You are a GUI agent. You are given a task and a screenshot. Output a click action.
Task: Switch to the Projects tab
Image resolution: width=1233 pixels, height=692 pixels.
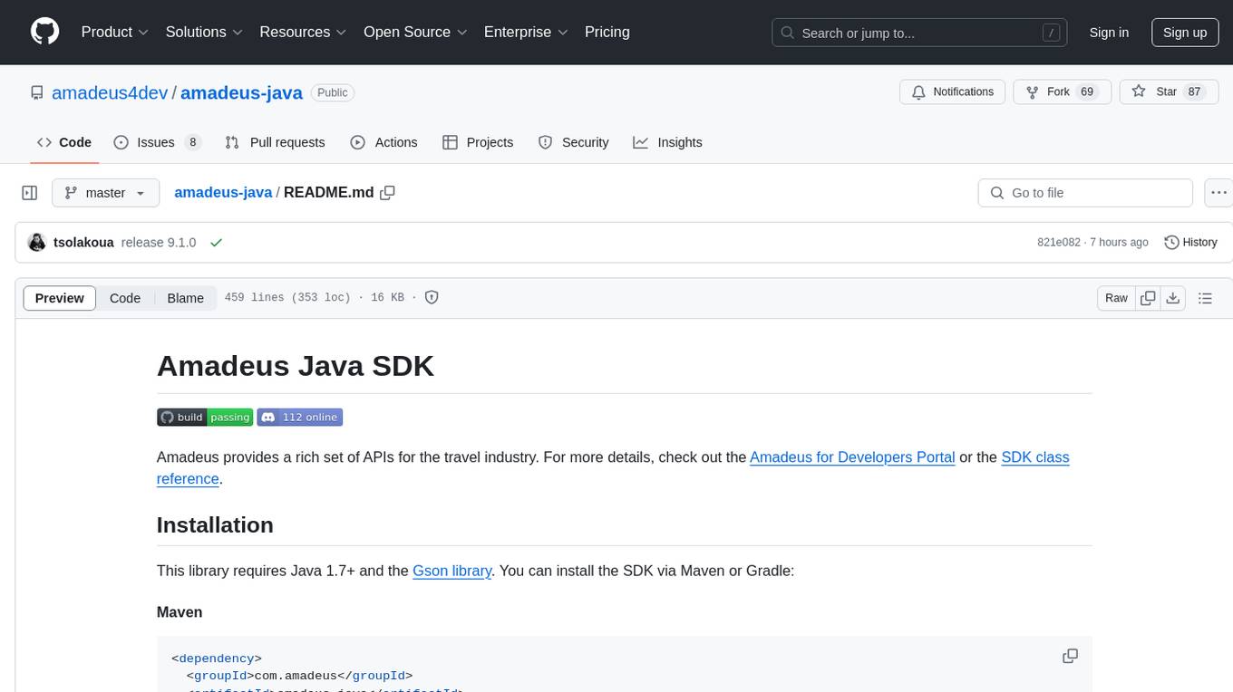point(478,142)
